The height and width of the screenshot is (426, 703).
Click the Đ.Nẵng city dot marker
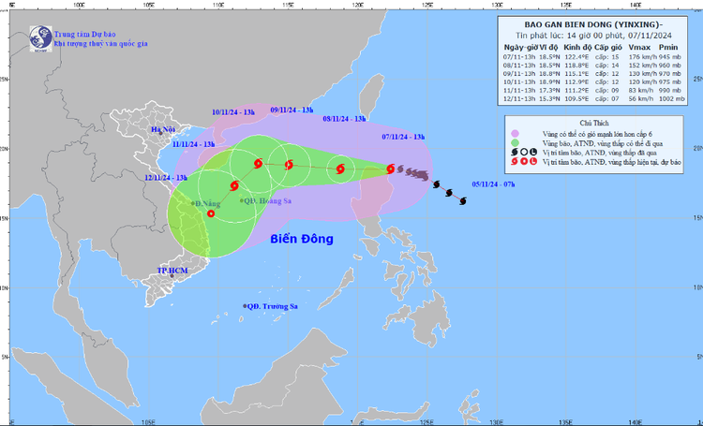[193, 203]
